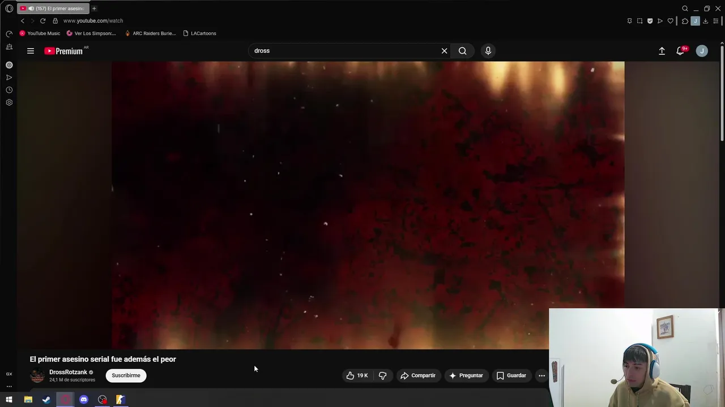
Task: Click the address bar URL field
Action: tap(340, 21)
